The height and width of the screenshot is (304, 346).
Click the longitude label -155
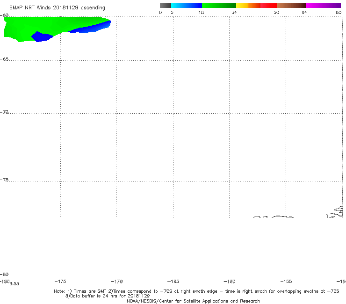pos(286,281)
